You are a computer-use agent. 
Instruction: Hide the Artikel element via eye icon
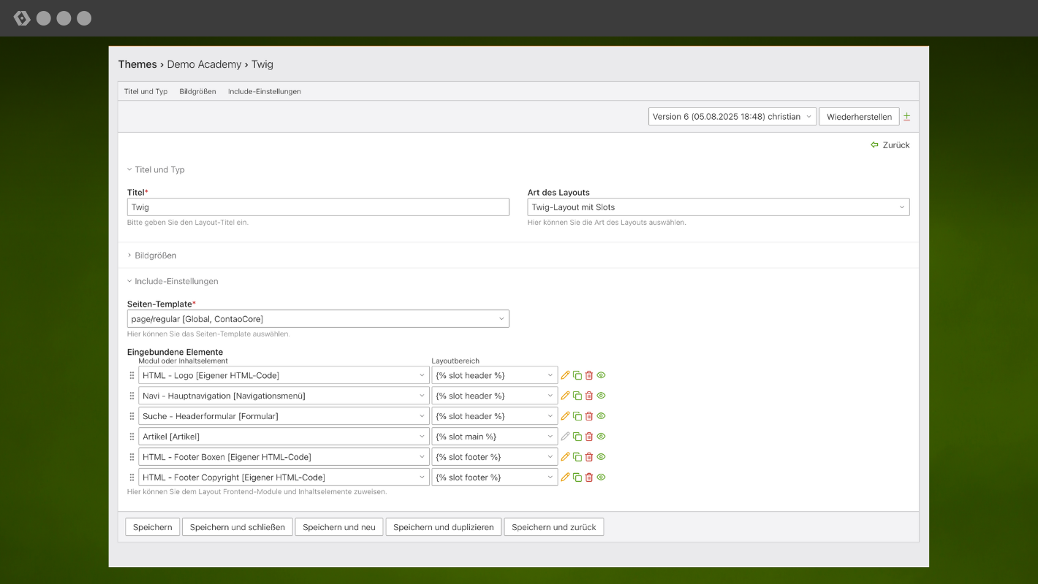pos(602,437)
